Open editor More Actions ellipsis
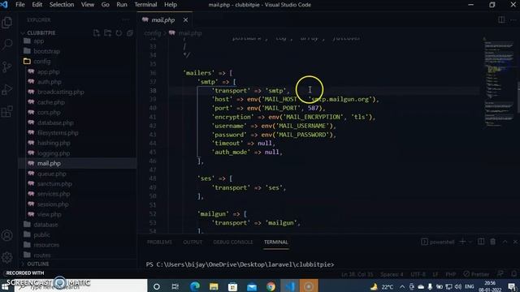This screenshot has width=520, height=292. (513, 19)
